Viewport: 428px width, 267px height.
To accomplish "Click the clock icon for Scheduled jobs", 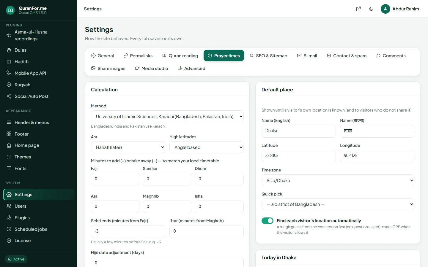I will point(9,229).
